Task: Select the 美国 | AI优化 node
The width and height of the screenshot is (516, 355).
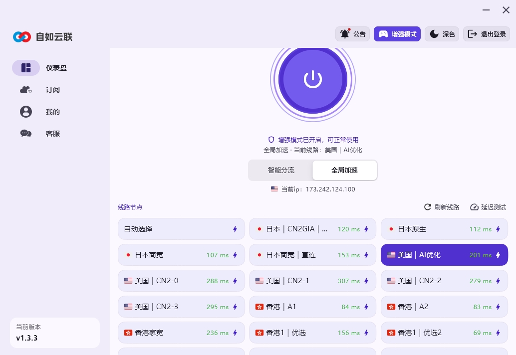Action: [444, 255]
